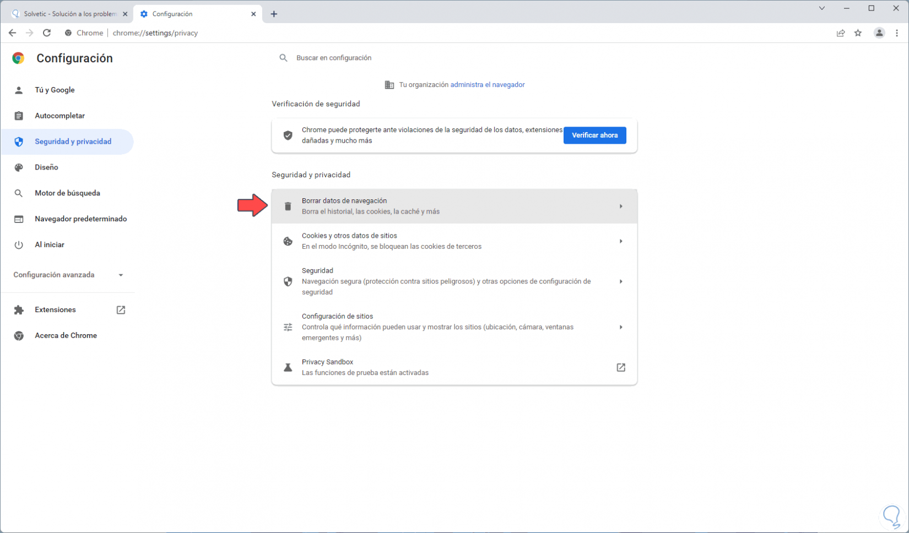Open Chrome three-dot menu
This screenshot has height=533, width=909.
[x=897, y=33]
